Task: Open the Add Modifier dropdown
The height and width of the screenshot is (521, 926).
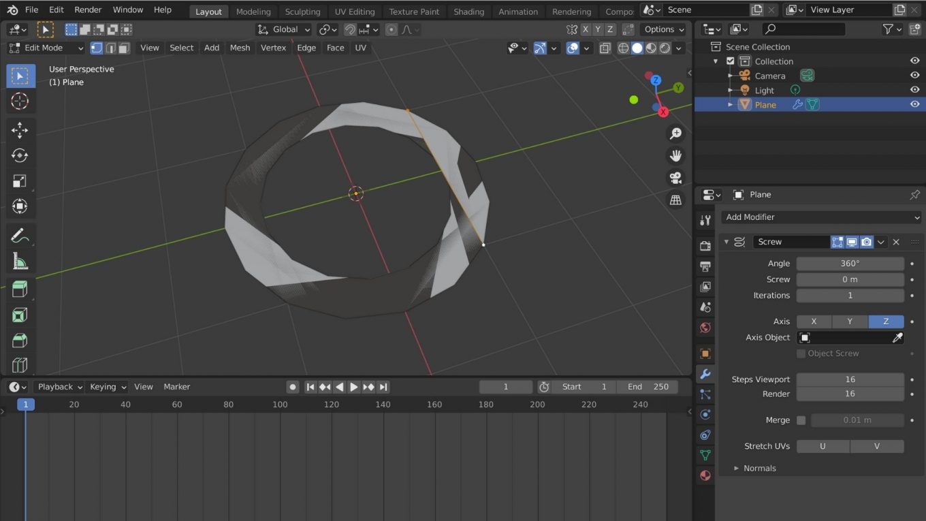Action: coord(820,217)
